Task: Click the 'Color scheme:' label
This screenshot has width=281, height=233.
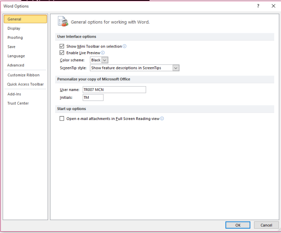Action: click(72, 60)
